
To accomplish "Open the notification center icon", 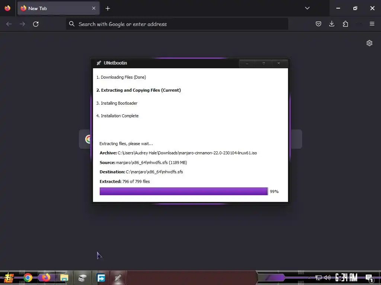I will click(369, 278).
